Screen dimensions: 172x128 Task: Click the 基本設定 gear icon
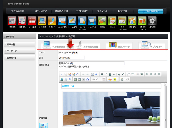[152, 20]
